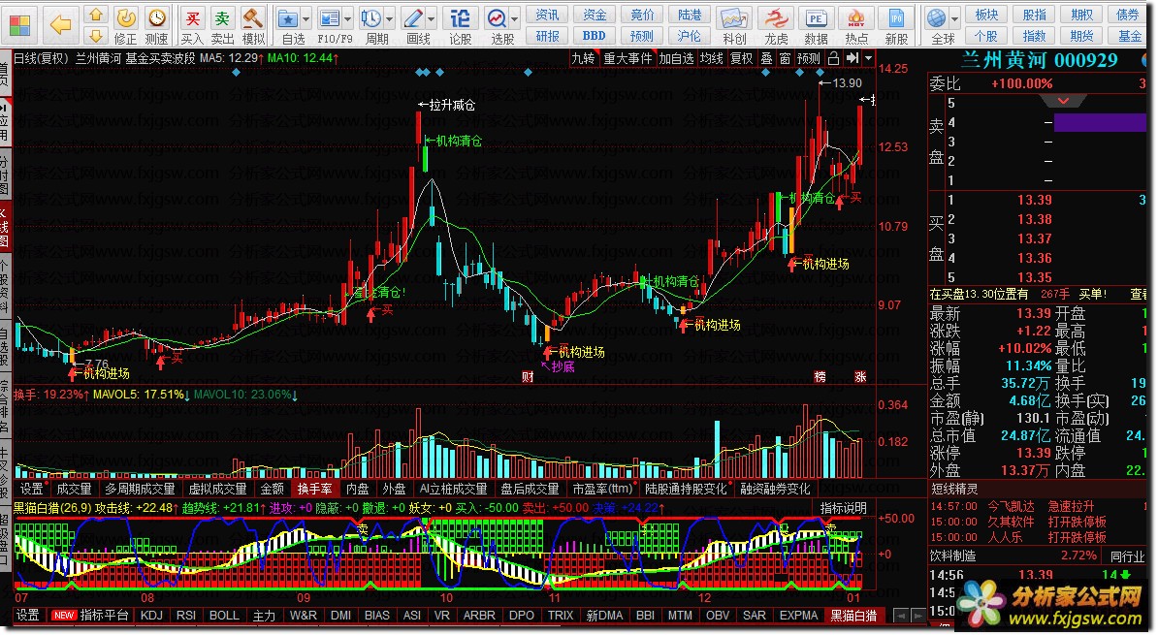Click the 测速 clock icon
This screenshot has height=635, width=1158.
(156, 17)
